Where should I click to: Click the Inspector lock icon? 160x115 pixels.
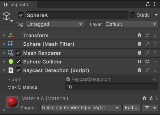tap(148, 4)
